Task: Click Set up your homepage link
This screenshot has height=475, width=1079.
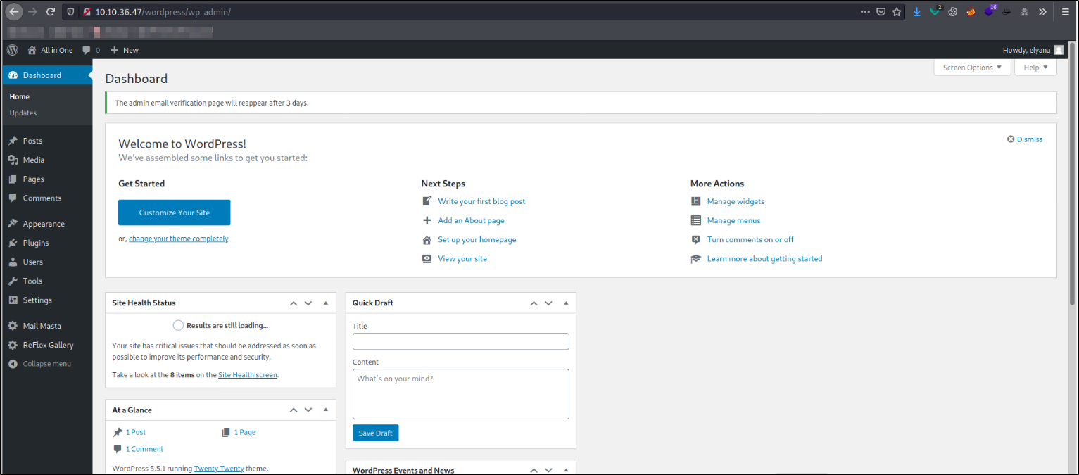Action: click(477, 239)
